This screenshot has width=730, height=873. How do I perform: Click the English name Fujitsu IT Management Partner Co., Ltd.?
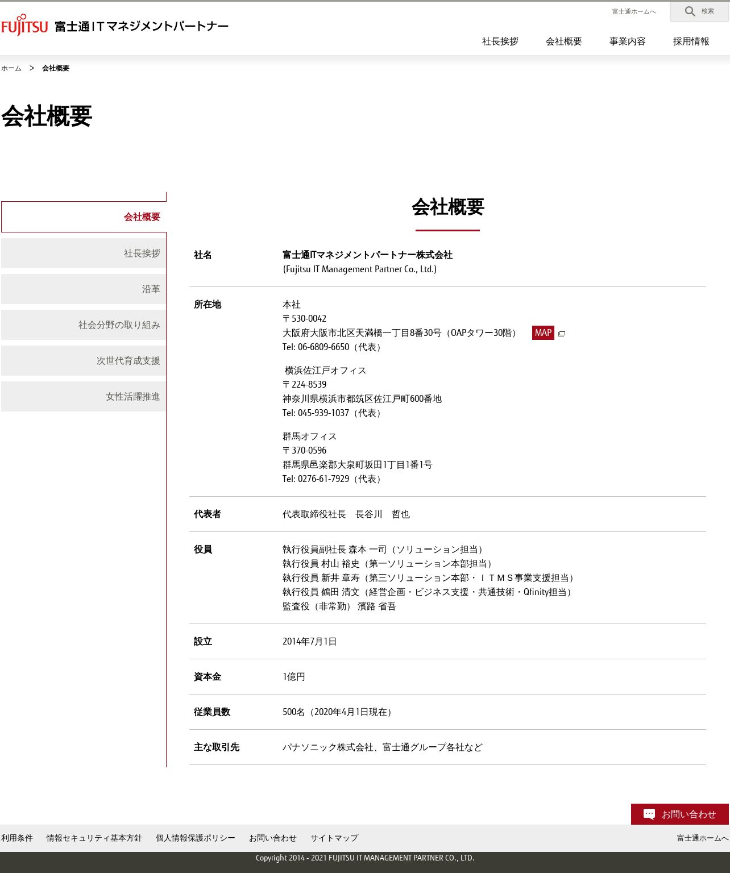360,269
